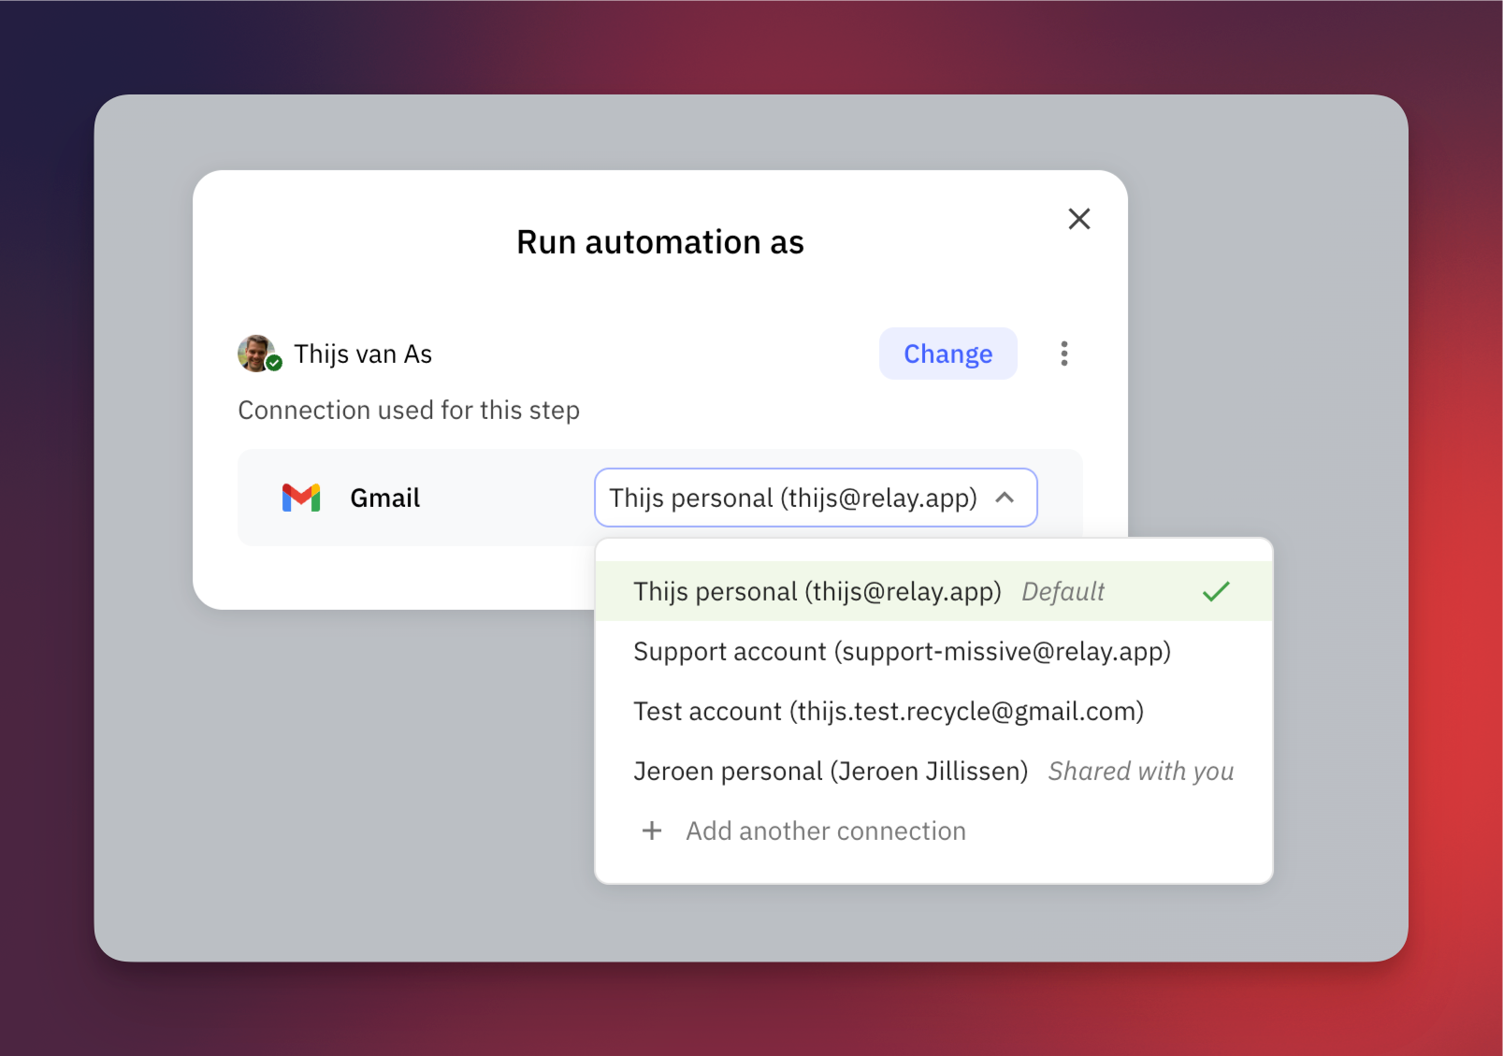This screenshot has height=1056, width=1503.
Task: Select Test account (thijs.test.recycle@gmail.com) option
Action: 933,711
